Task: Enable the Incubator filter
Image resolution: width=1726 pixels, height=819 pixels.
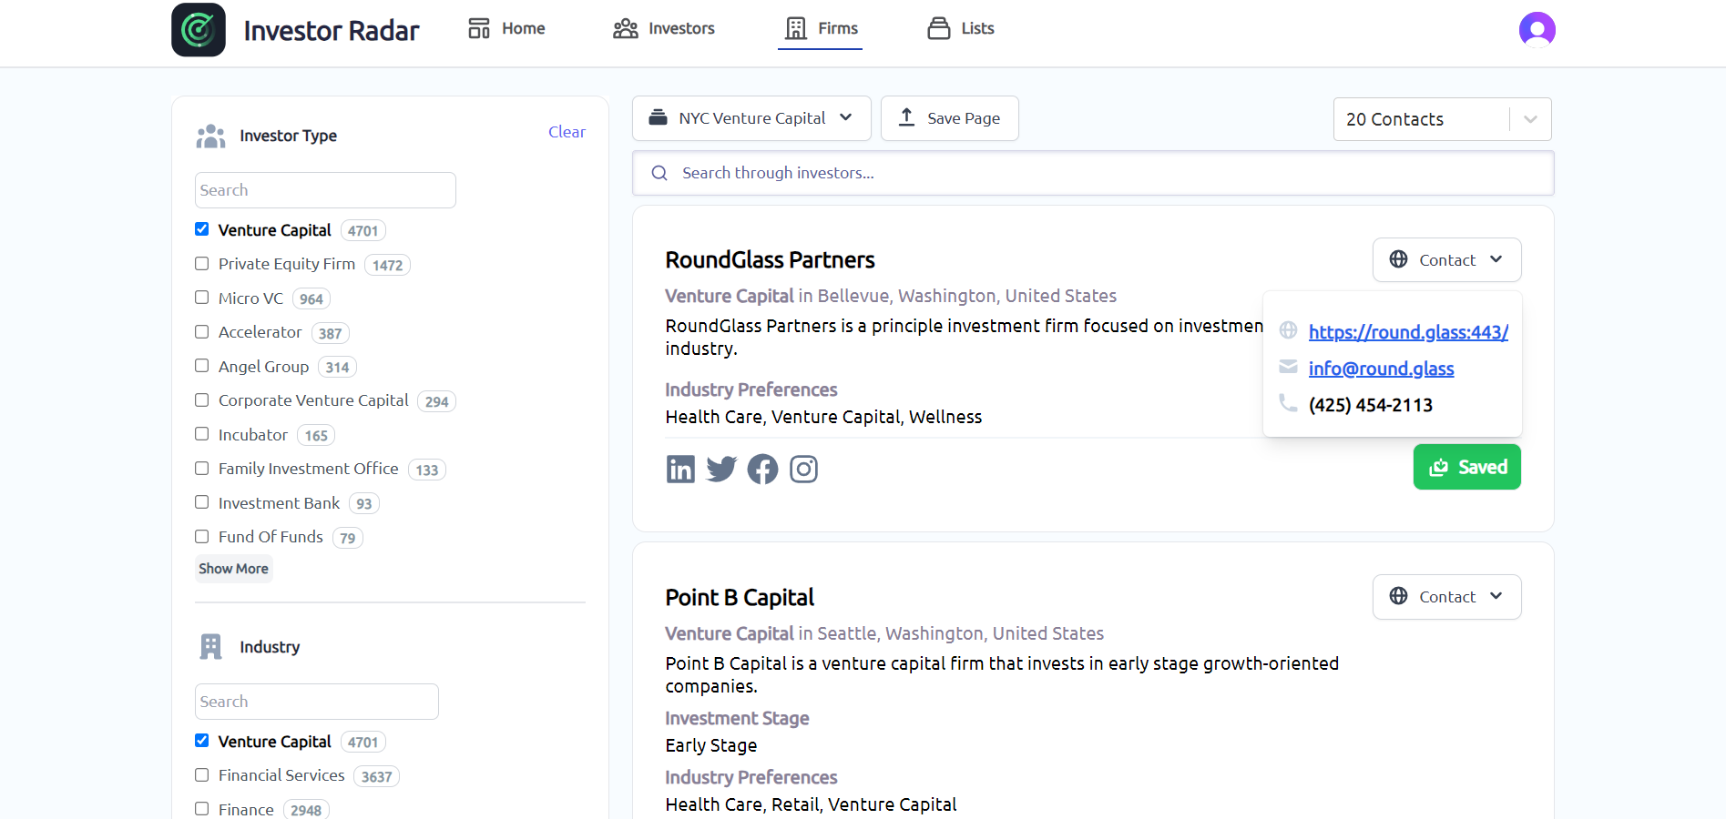Action: [202, 434]
